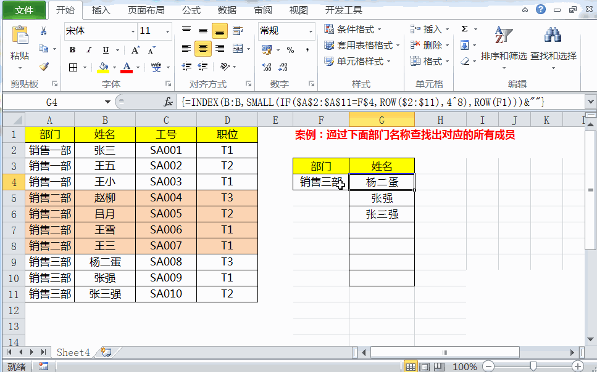Decrease decimal places icon
The width and height of the screenshot is (597, 372).
(283, 67)
